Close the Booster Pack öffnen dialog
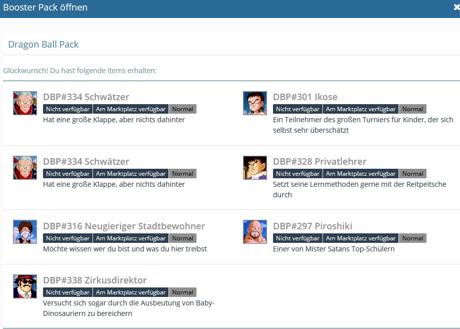 [456, 8]
